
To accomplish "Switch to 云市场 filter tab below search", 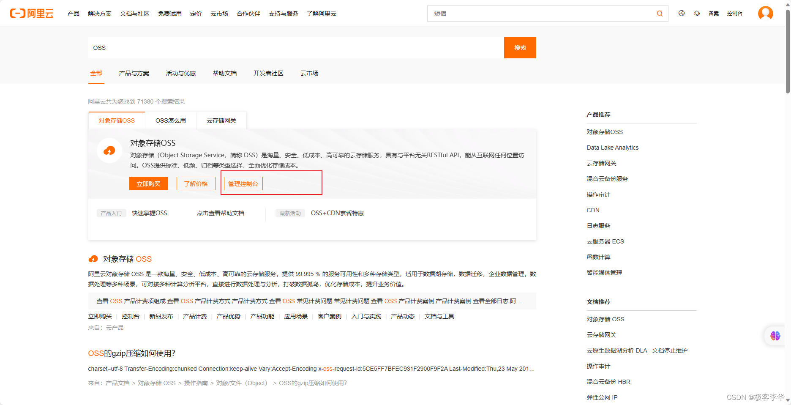I will click(x=309, y=73).
